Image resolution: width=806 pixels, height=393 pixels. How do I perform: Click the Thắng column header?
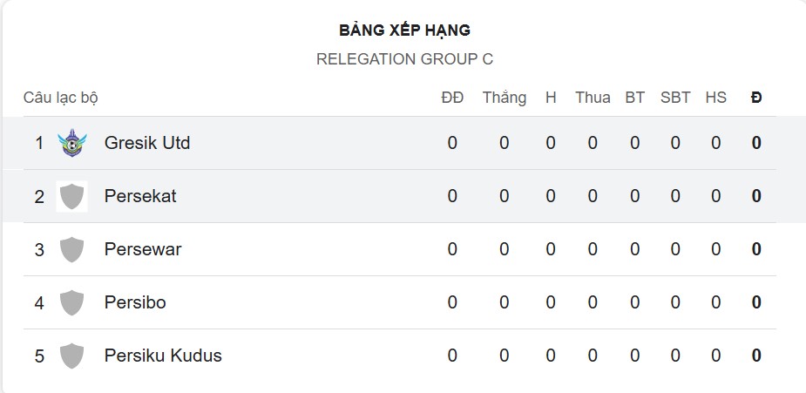[505, 98]
